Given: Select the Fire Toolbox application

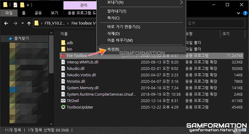Looking at the screenshot, I should 77,56.
